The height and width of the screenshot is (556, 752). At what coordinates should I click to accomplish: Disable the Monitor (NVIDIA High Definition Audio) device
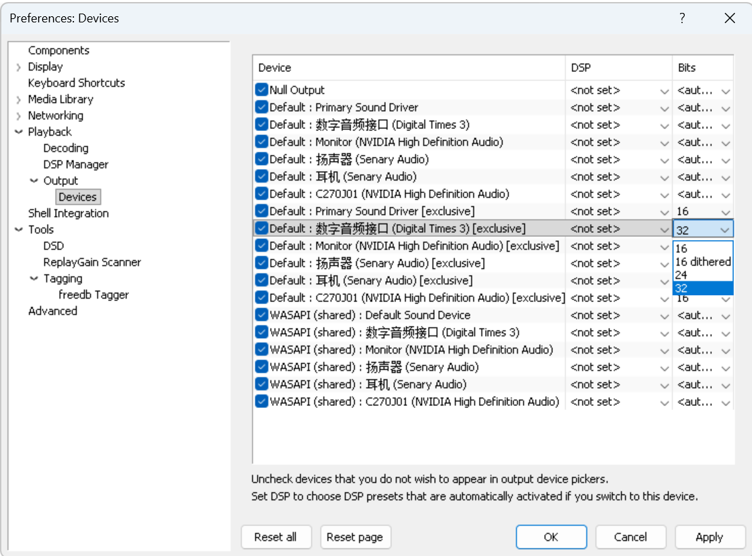coord(261,142)
